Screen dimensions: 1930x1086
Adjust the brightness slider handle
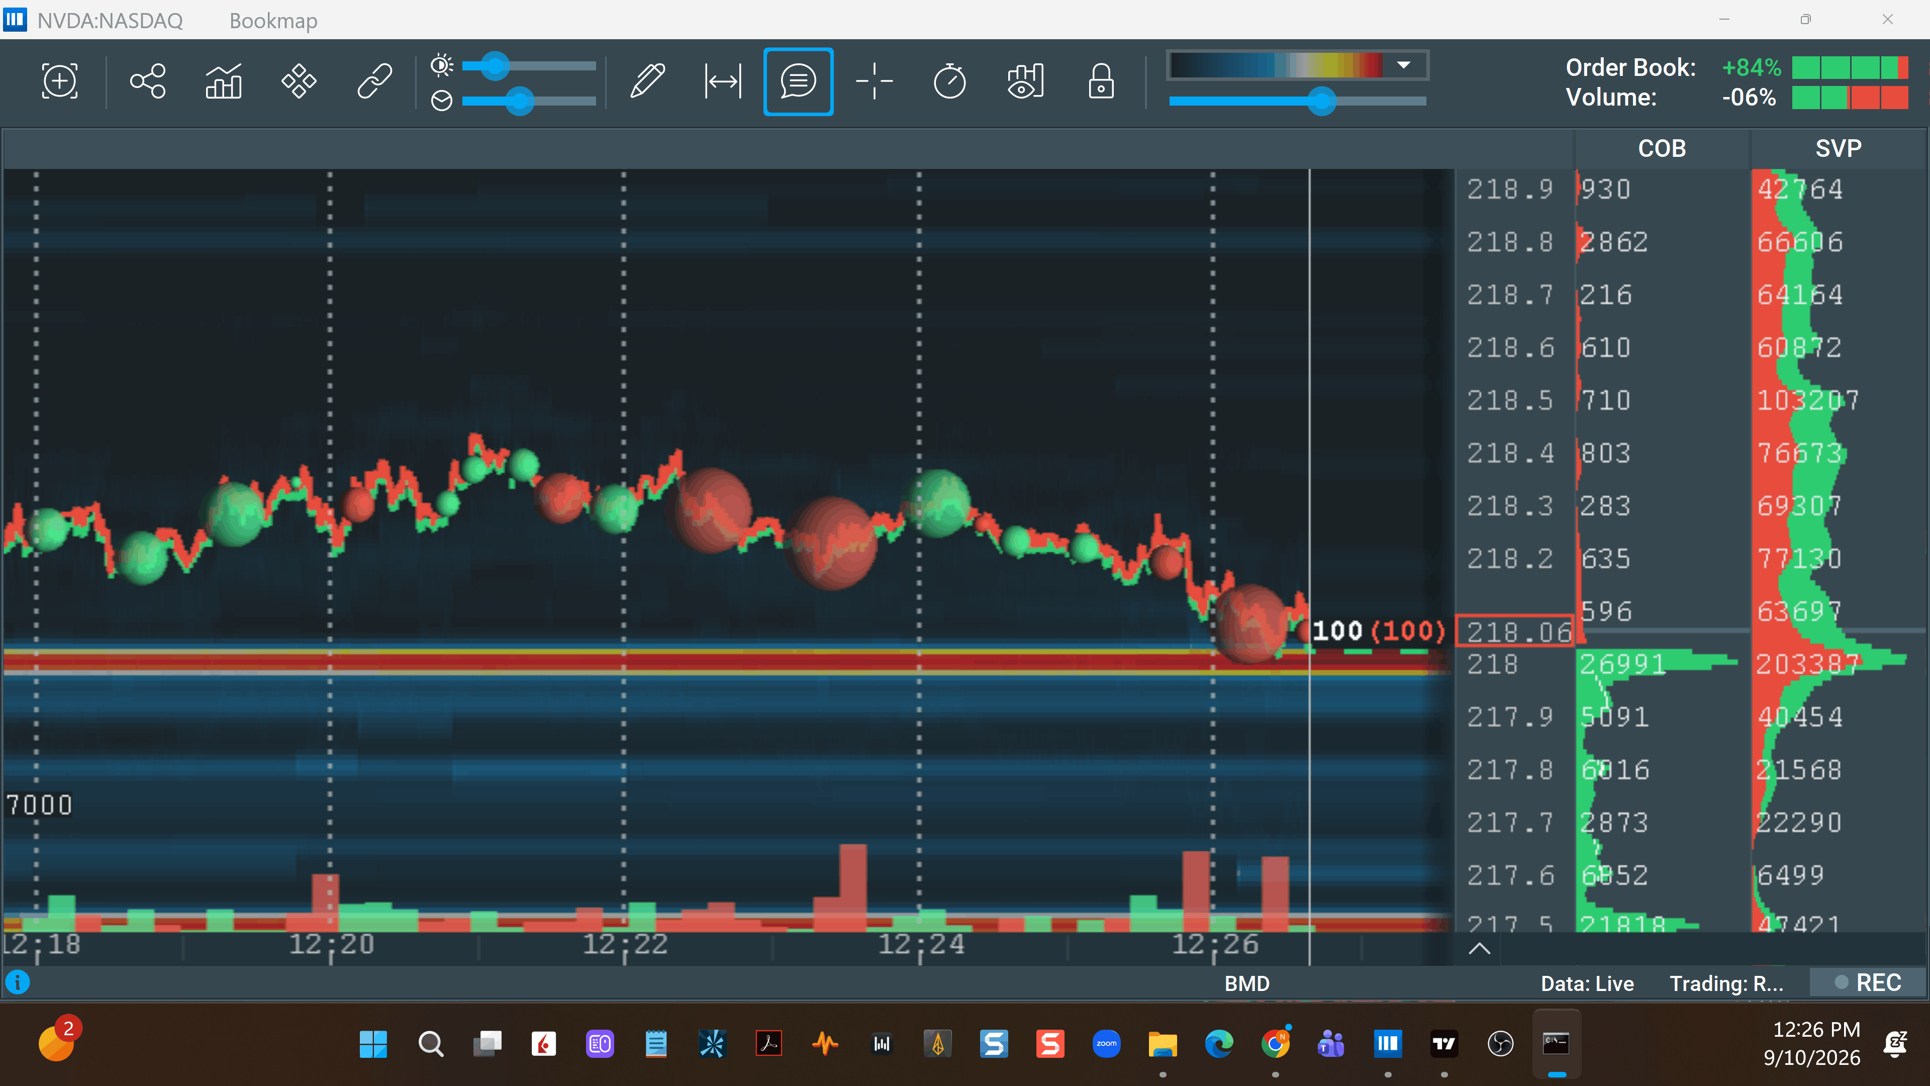click(495, 66)
